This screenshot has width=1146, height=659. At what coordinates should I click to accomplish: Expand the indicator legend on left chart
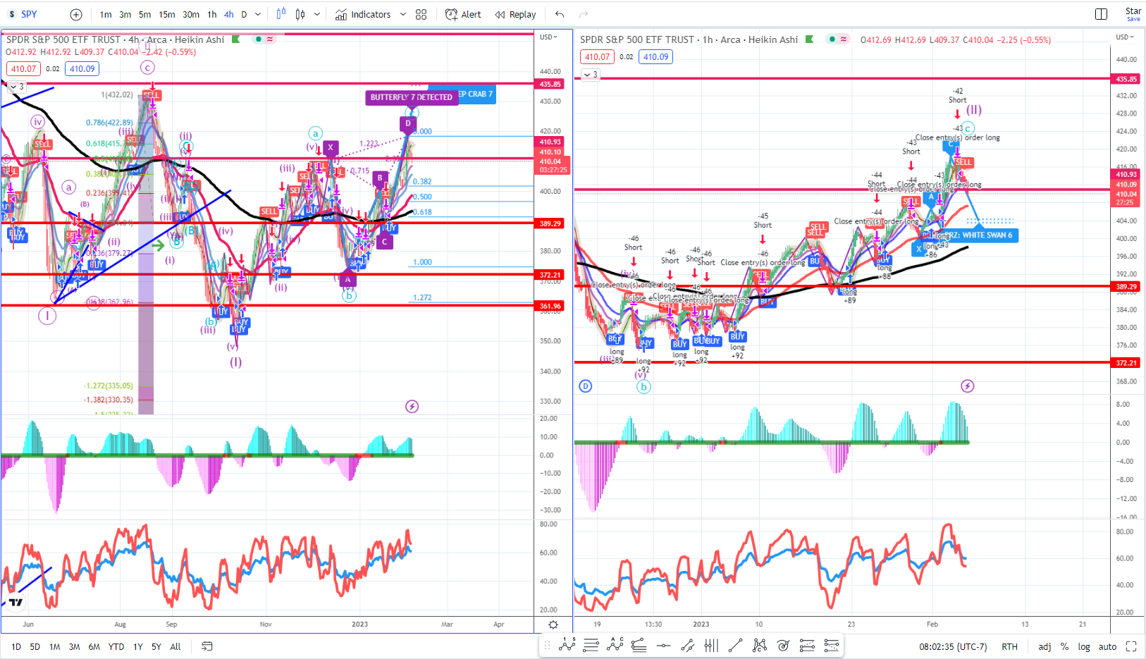[x=17, y=87]
